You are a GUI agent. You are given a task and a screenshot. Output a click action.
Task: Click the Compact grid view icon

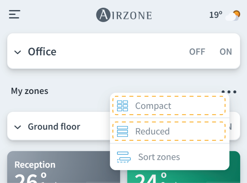point(122,106)
